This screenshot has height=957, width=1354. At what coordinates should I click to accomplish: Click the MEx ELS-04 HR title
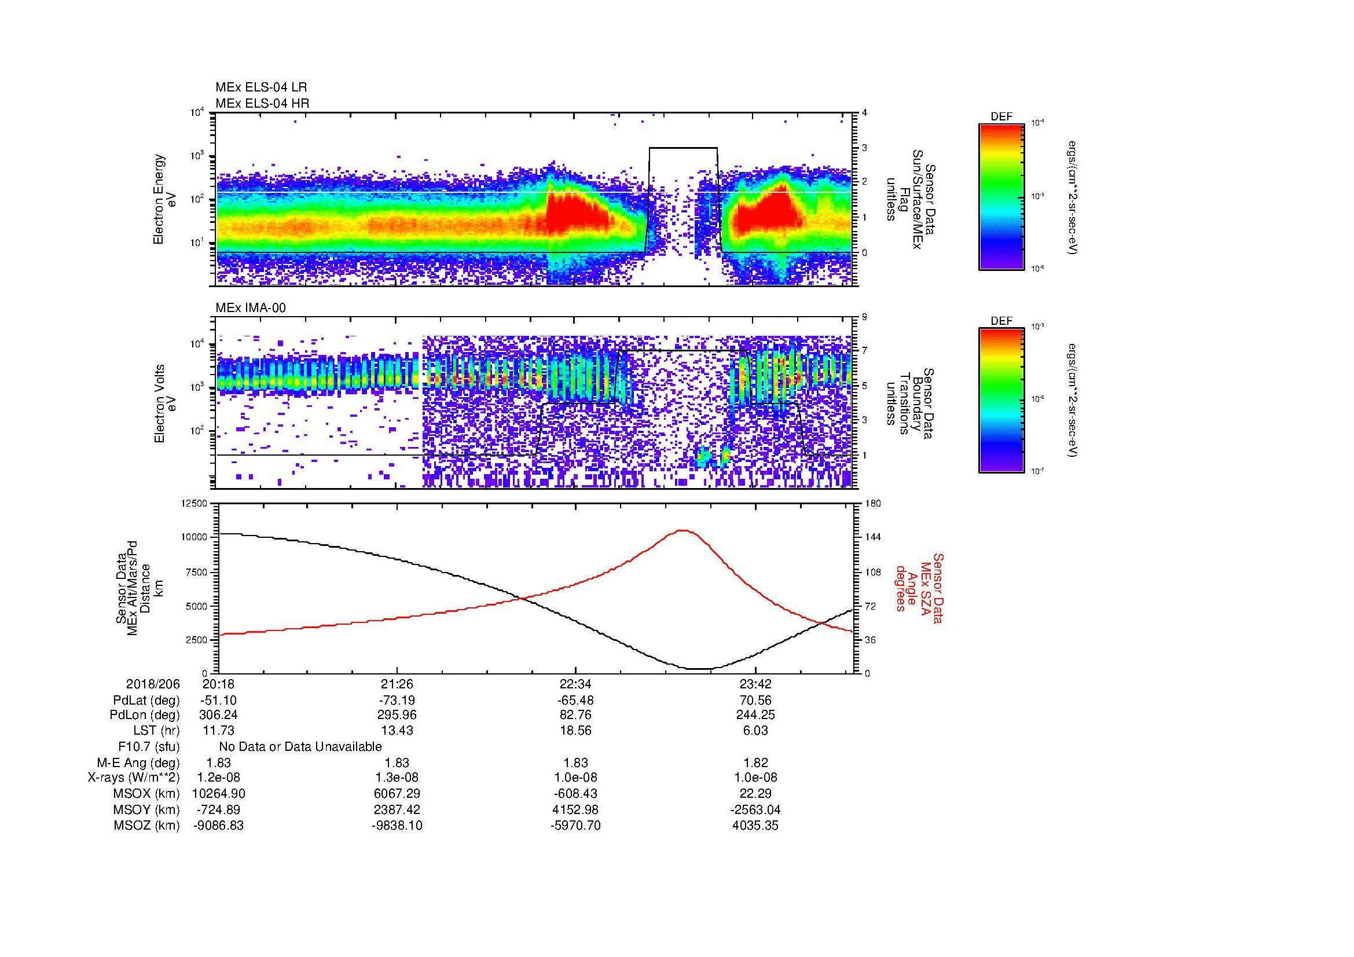[x=262, y=103]
